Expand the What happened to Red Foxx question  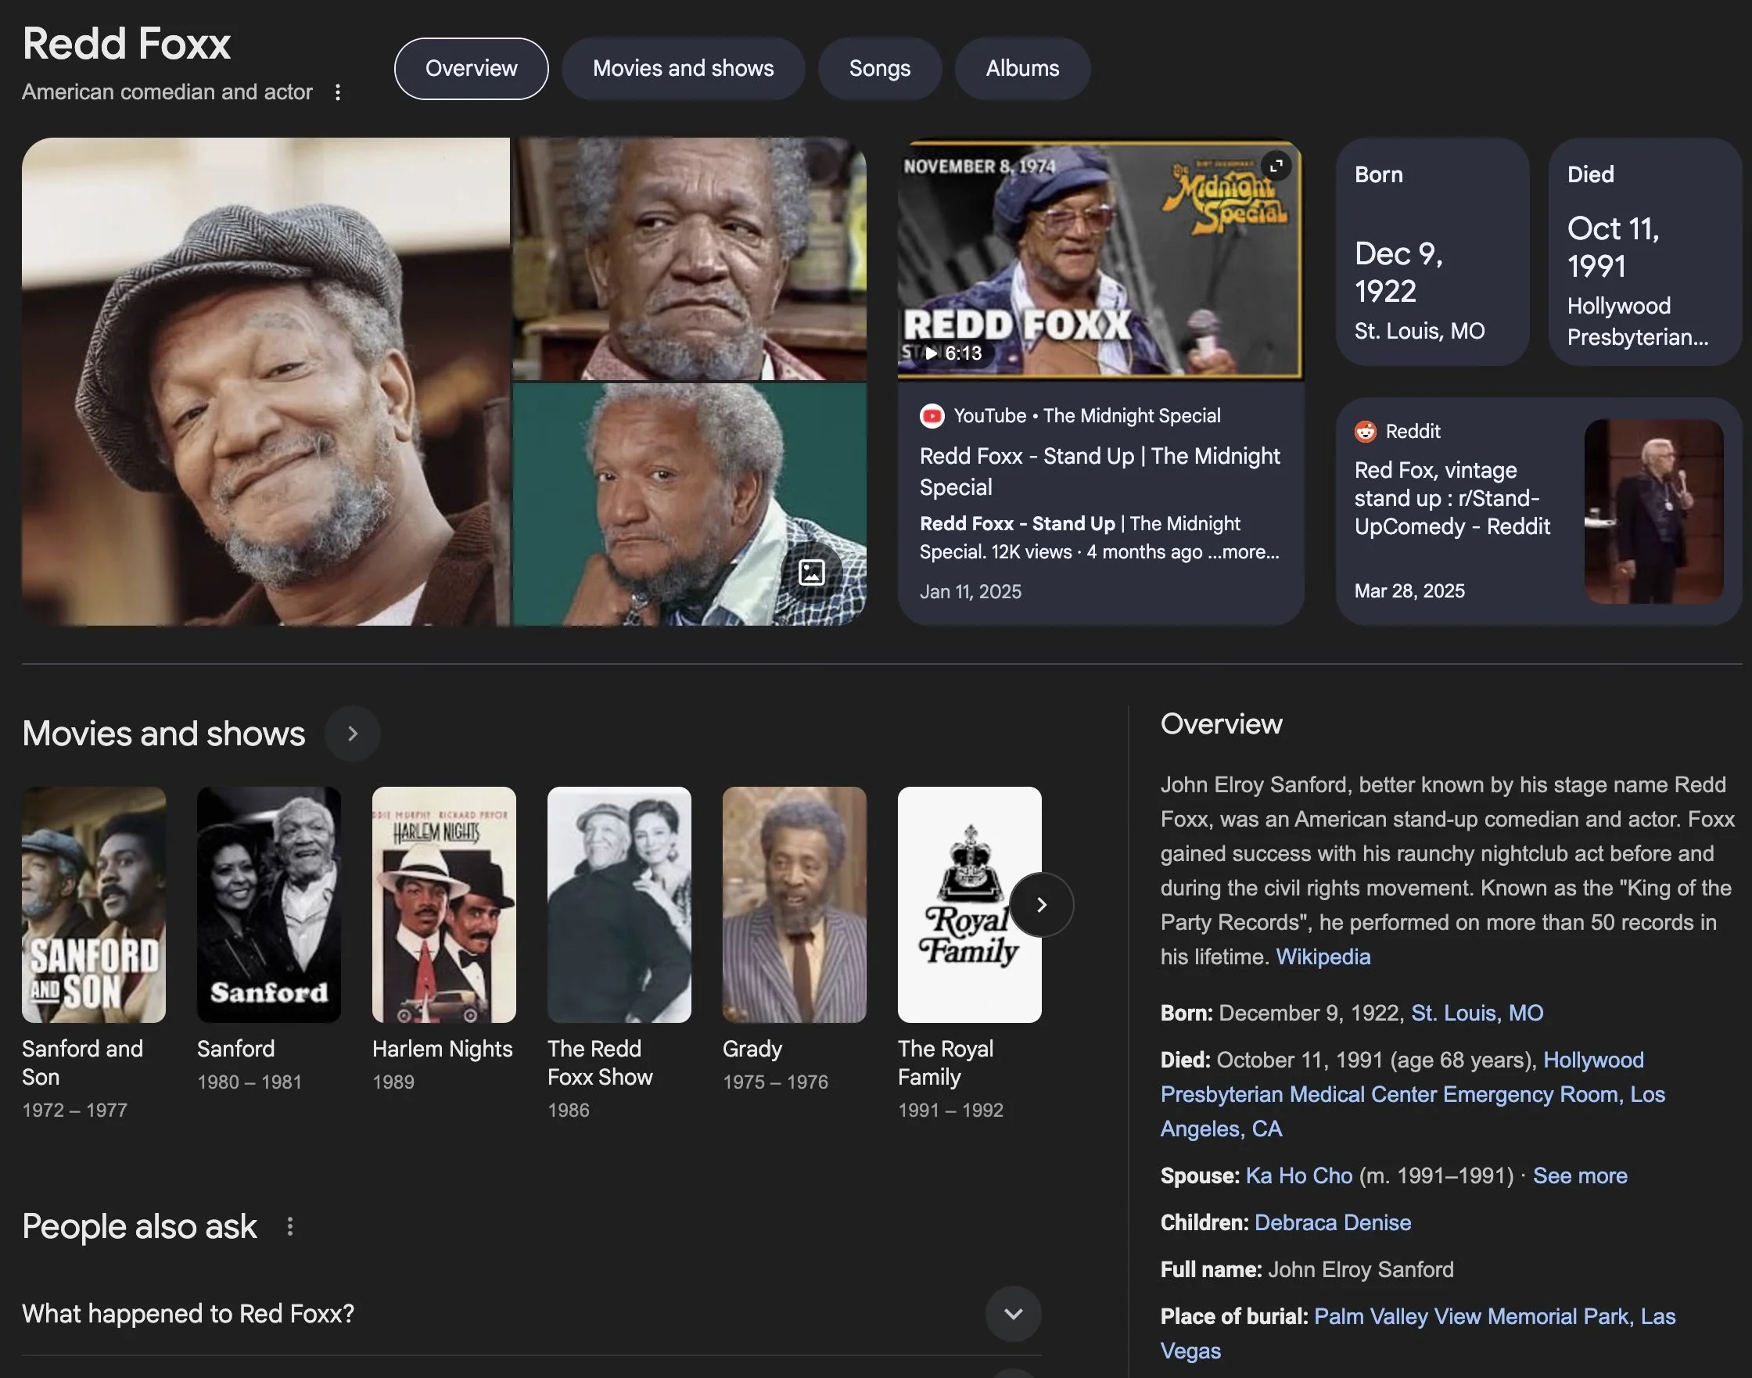point(1013,1313)
